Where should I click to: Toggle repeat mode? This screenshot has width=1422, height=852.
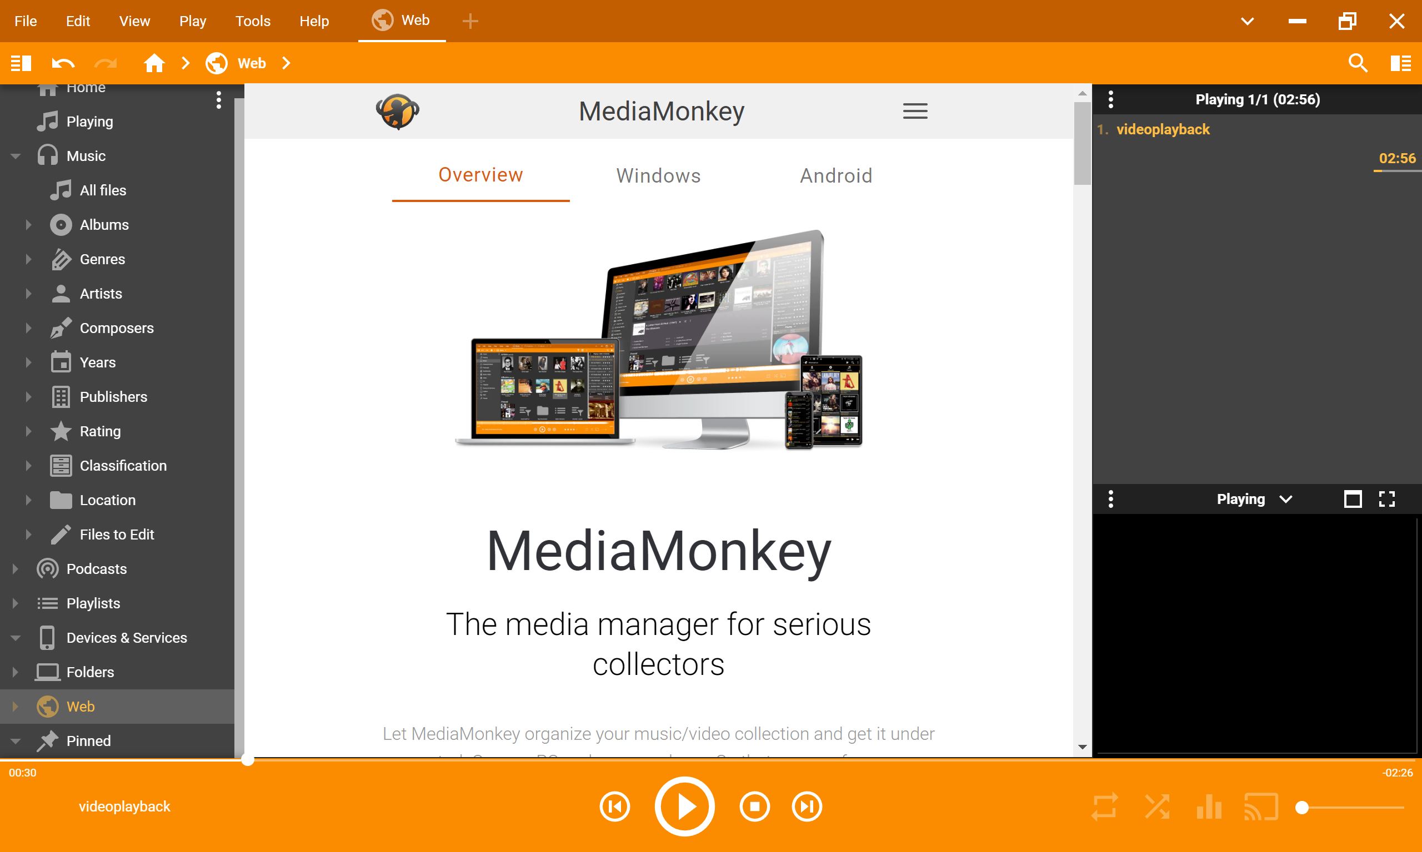(1104, 806)
